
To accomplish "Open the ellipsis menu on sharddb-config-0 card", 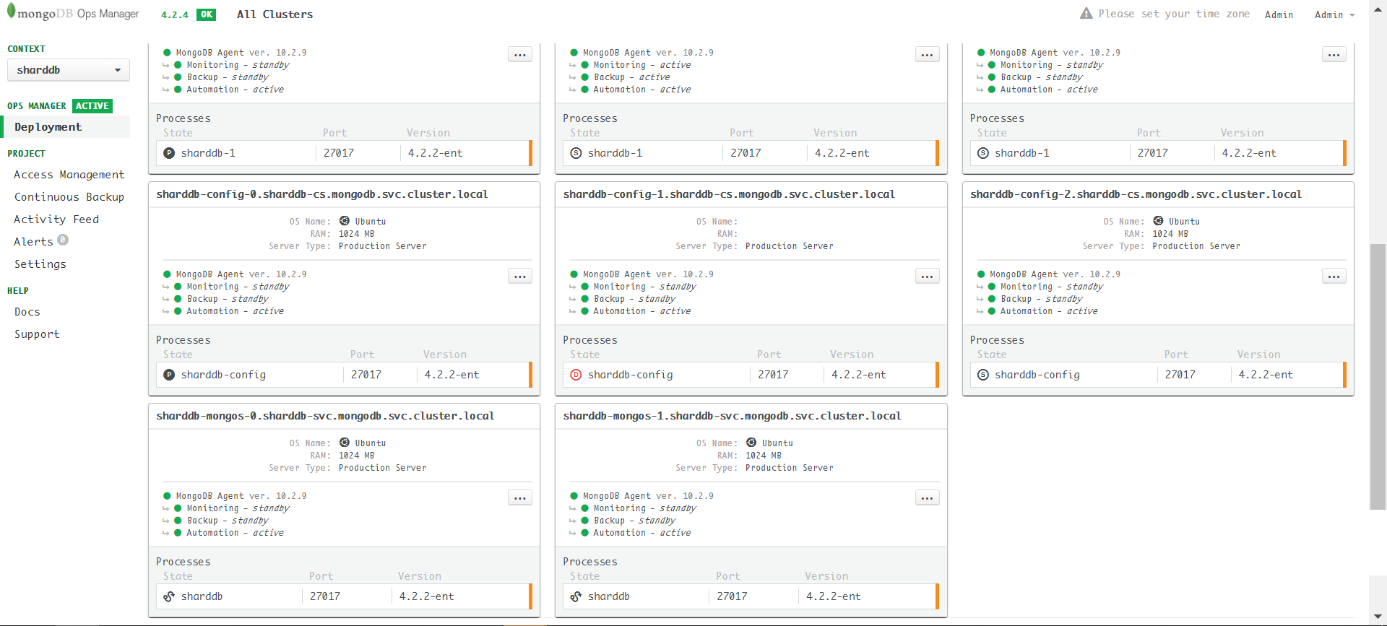I will point(520,277).
